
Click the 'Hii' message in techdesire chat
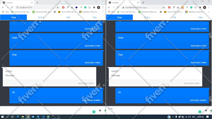(162, 96)
